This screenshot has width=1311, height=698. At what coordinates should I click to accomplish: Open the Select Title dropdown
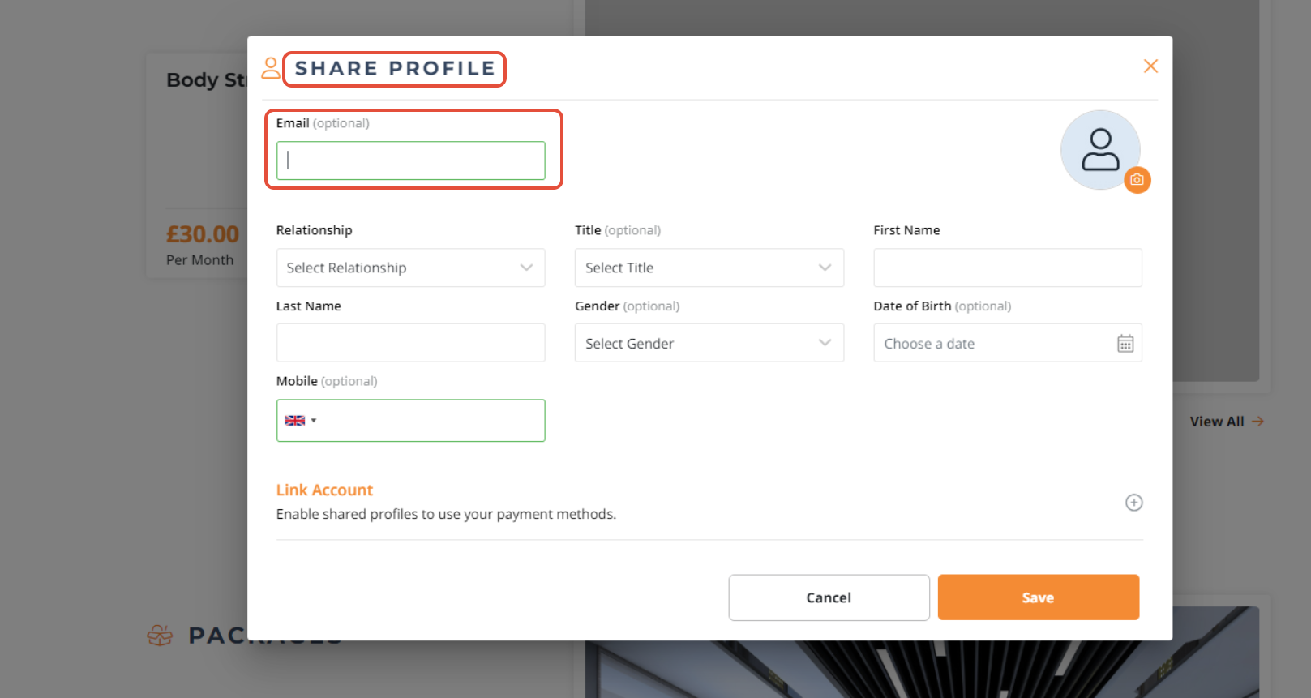709,268
